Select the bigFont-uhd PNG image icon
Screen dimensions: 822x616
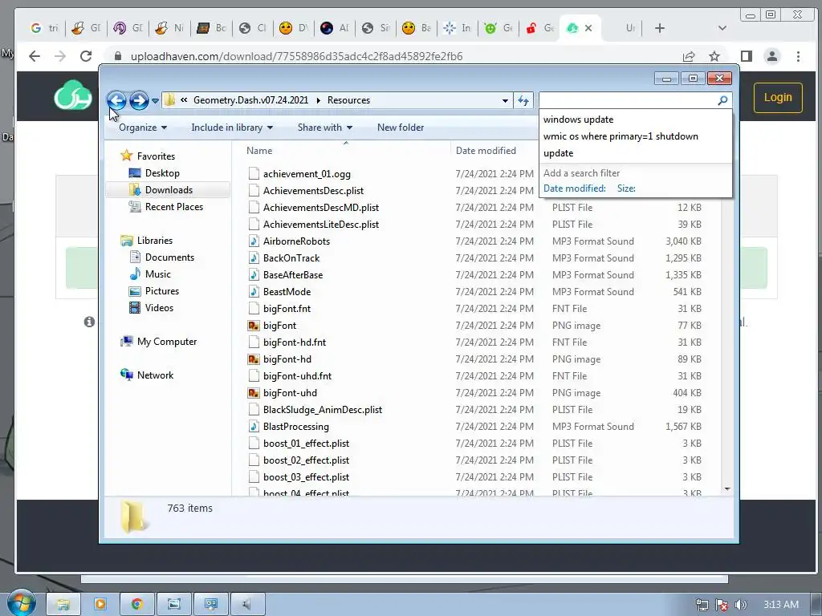[254, 392]
